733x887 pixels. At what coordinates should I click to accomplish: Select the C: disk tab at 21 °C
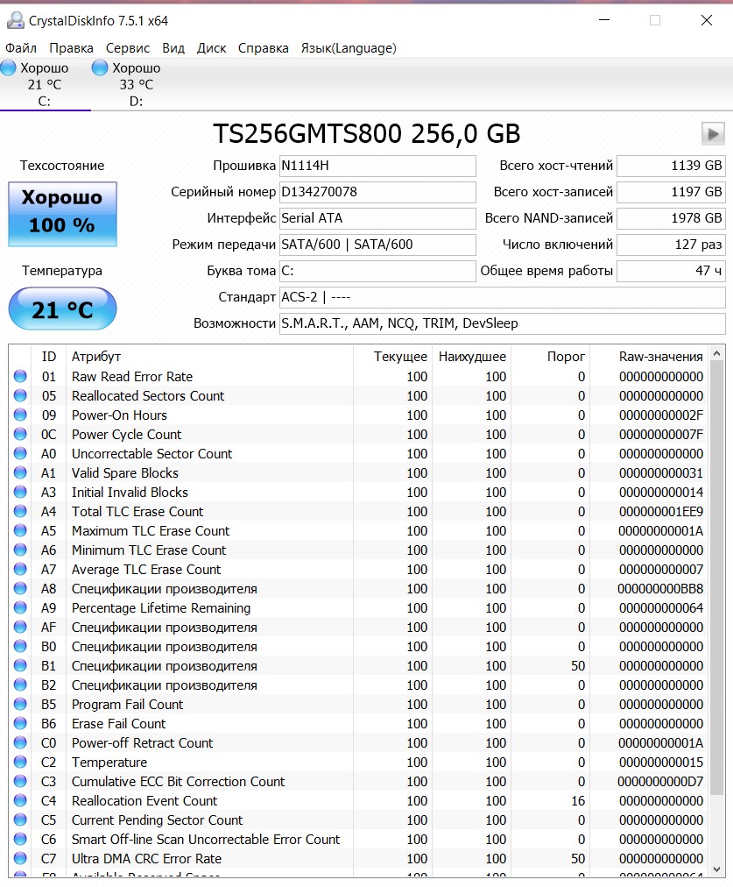click(x=45, y=84)
